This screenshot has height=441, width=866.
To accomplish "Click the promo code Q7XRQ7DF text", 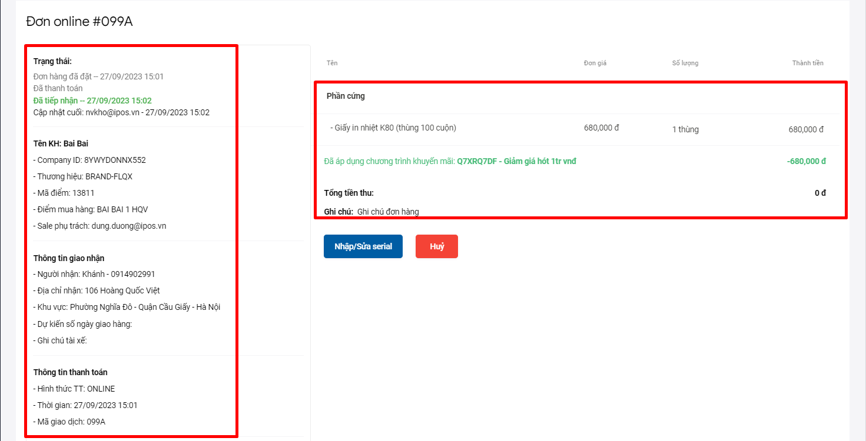I will (476, 161).
